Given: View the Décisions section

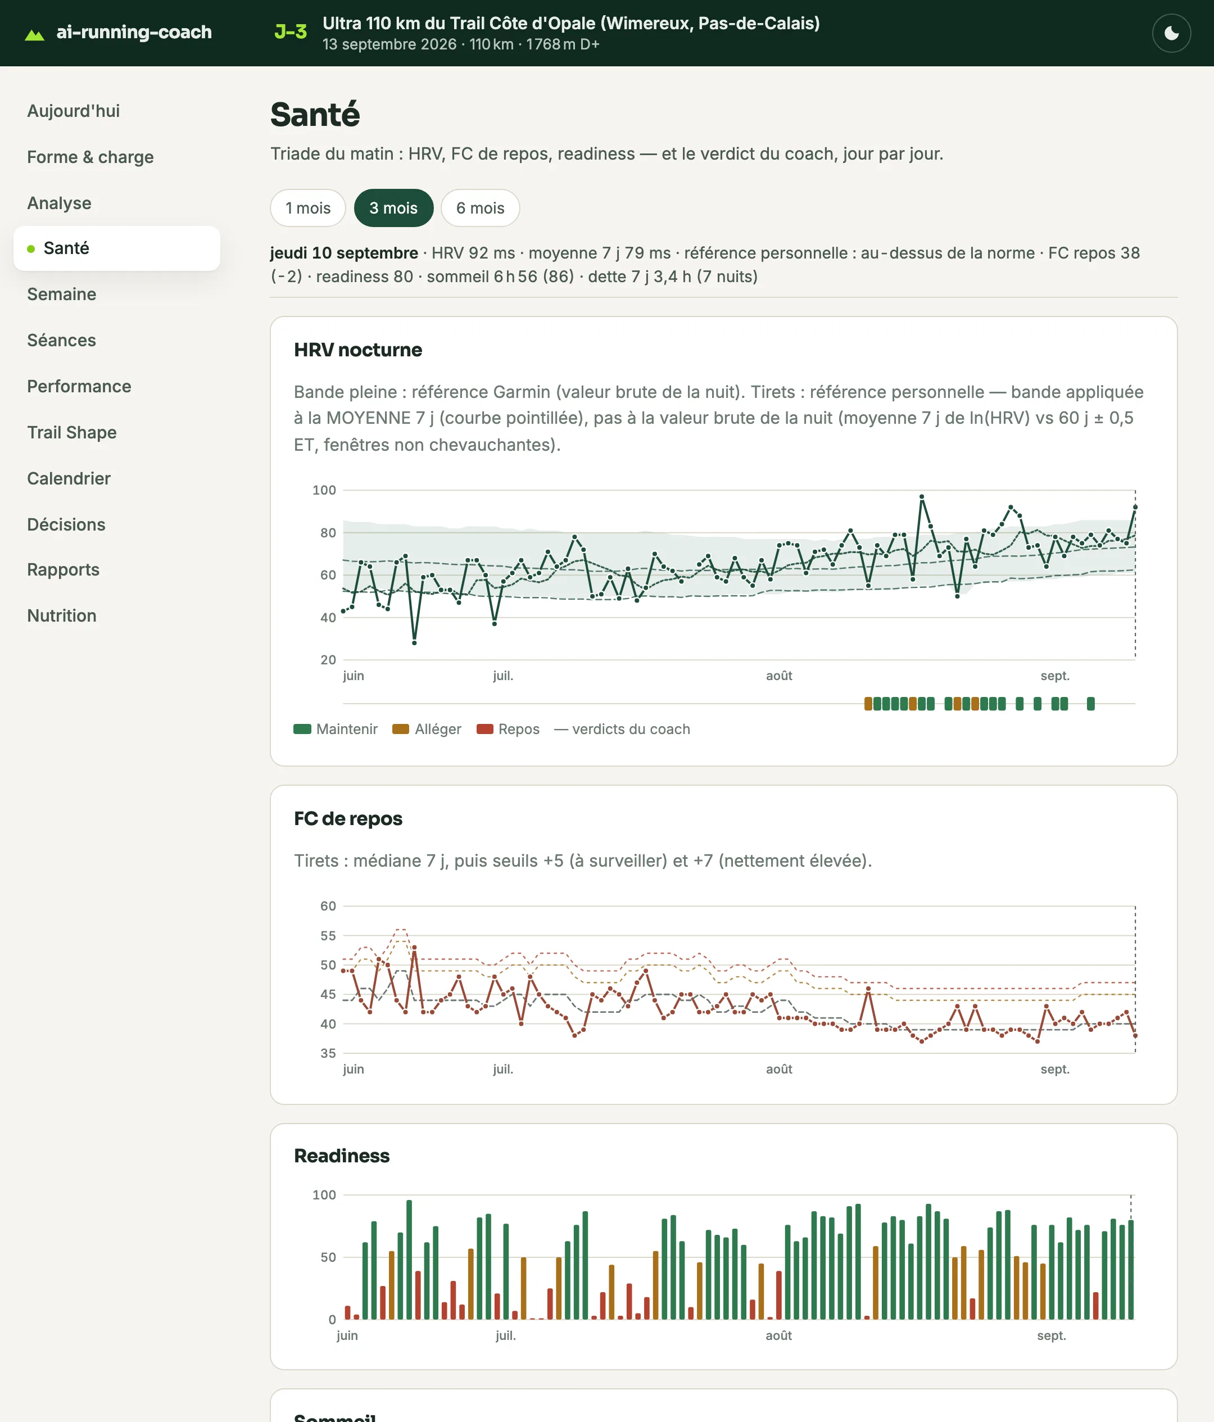Looking at the screenshot, I should (x=66, y=524).
